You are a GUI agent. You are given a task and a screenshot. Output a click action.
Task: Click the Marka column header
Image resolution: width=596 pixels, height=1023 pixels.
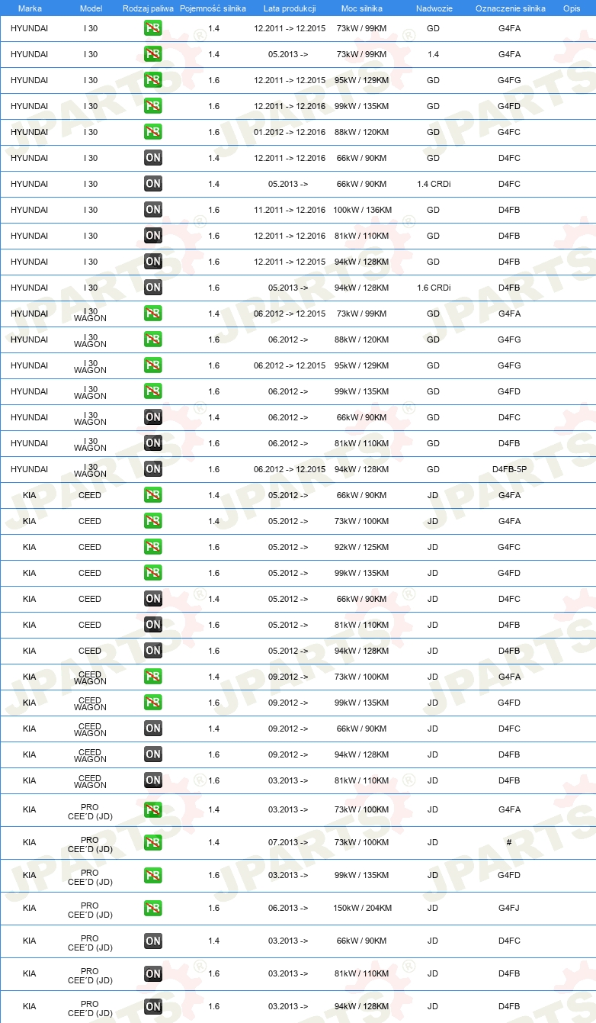[x=30, y=8]
